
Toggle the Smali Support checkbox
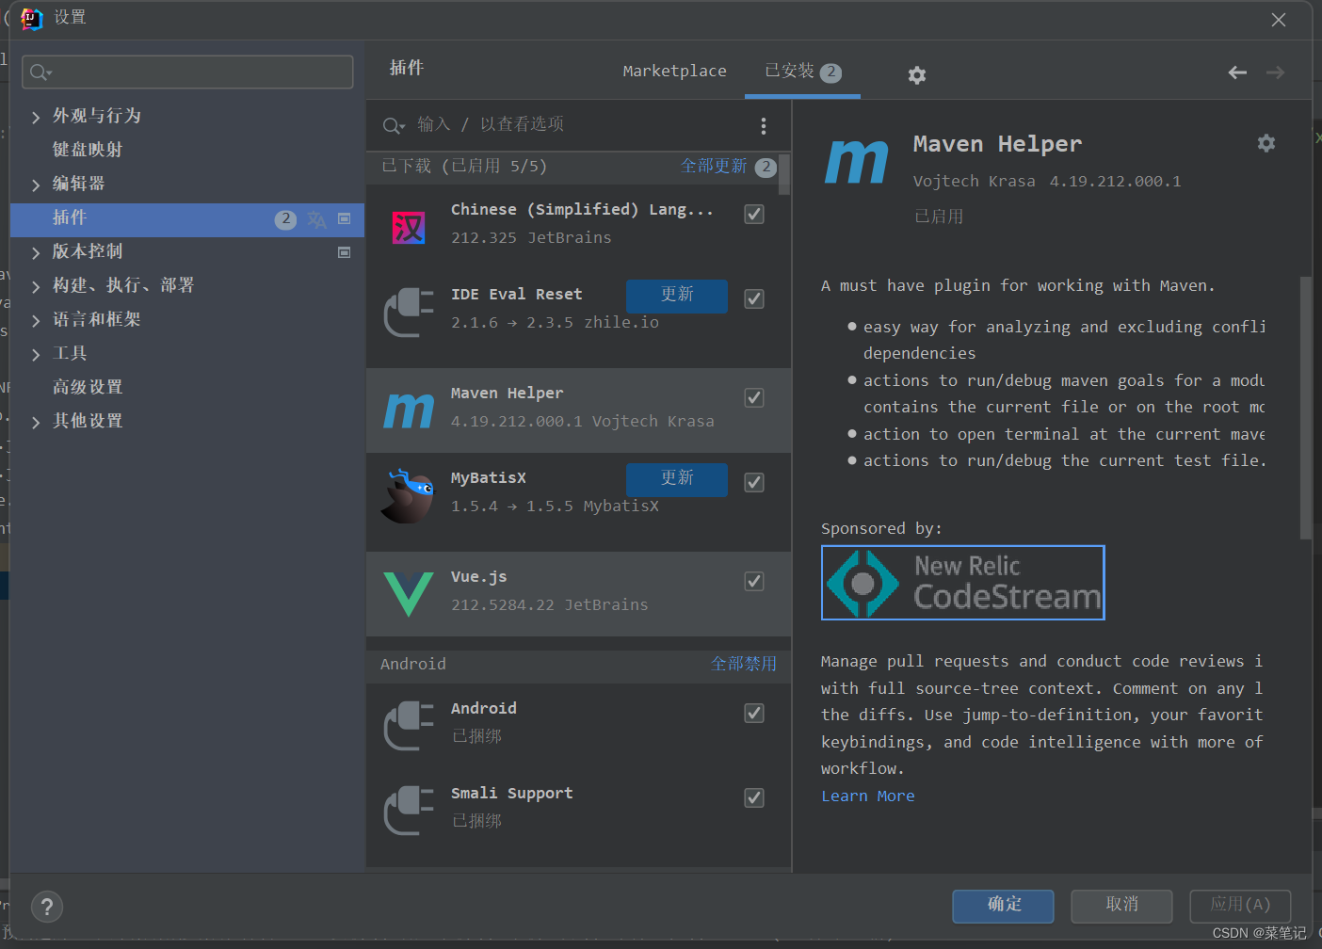(x=754, y=797)
